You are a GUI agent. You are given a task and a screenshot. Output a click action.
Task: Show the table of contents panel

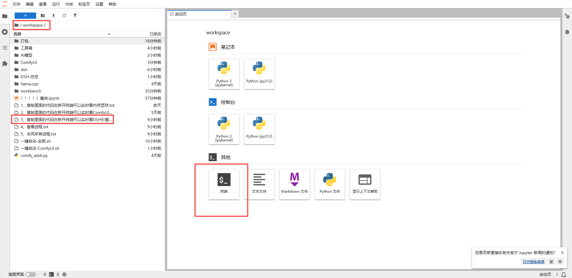coord(5,48)
